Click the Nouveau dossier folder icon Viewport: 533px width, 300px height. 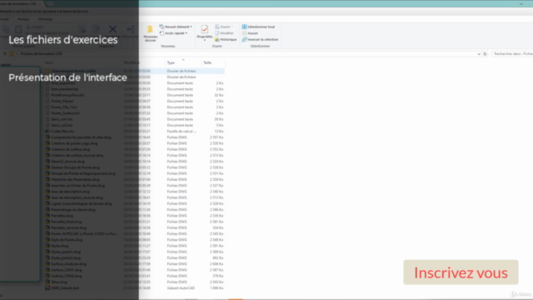(x=150, y=30)
